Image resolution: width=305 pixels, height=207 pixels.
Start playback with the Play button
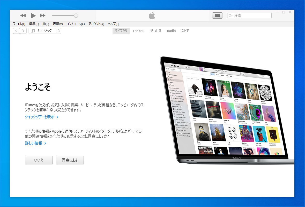point(33,15)
